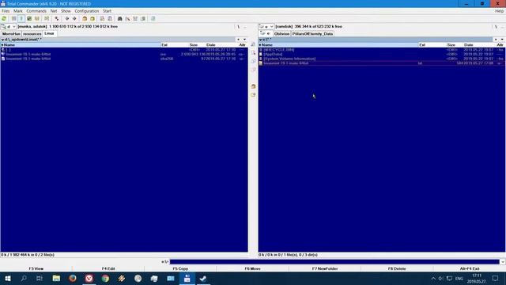Click the F6 Move button

253,268
